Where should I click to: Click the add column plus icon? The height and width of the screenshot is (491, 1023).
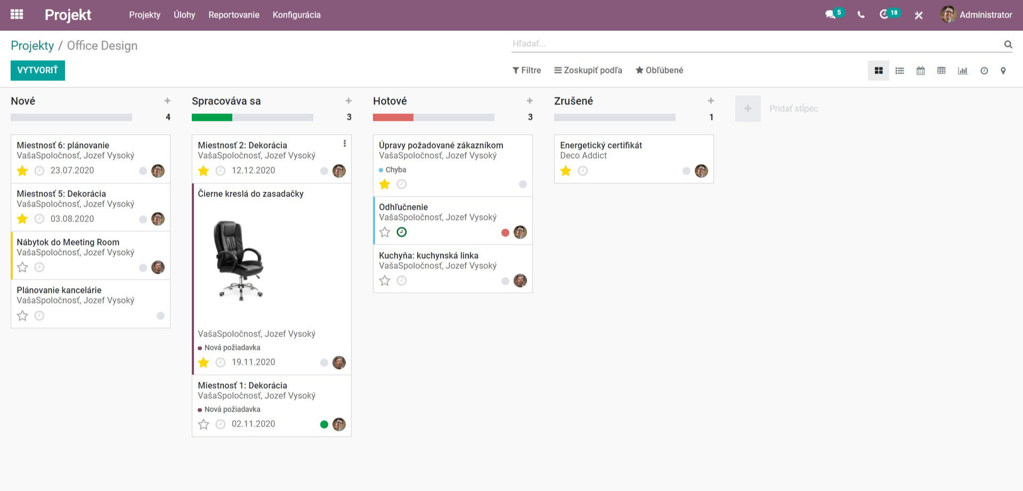point(748,109)
